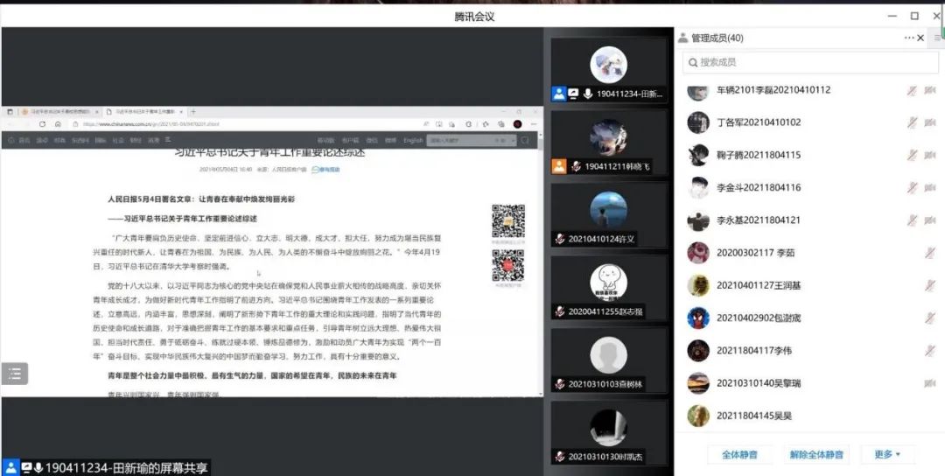Click the 搜索成员 search field
945x476 pixels.
coord(805,62)
